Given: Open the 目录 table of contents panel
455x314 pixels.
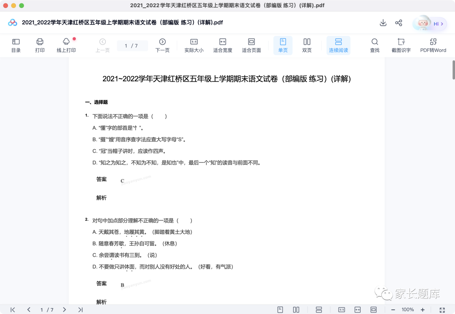Looking at the screenshot, I should 16,46.
